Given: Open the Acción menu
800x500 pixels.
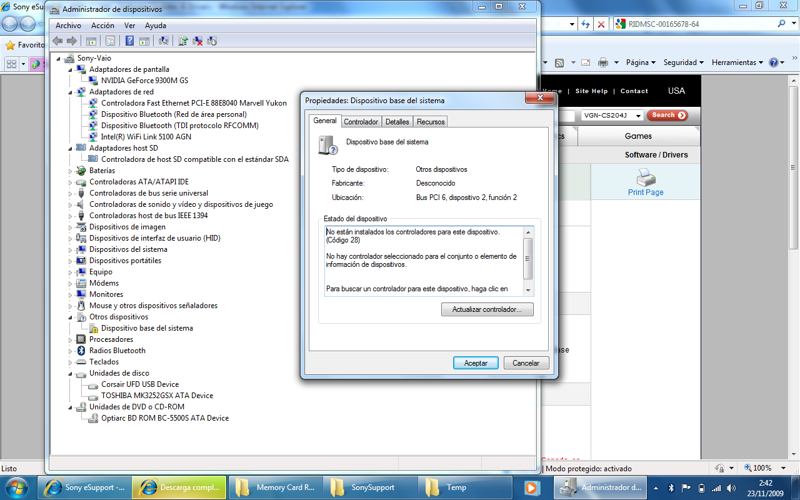Looking at the screenshot, I should (102, 26).
